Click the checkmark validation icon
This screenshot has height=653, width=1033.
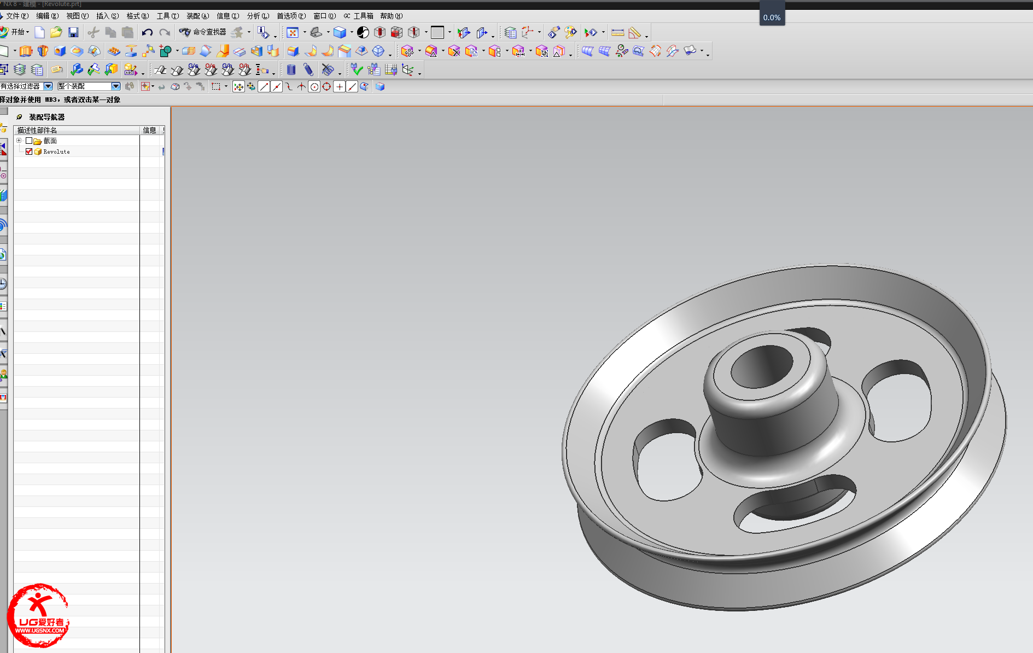pos(357,69)
